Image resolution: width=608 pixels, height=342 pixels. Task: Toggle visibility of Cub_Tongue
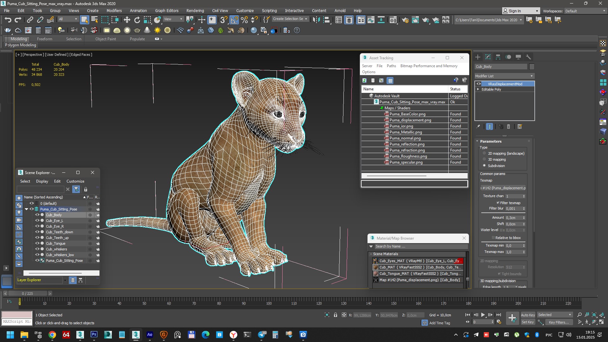coord(37,243)
